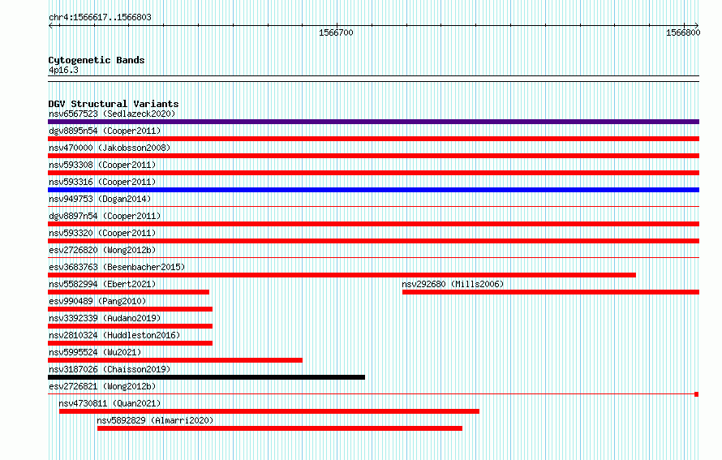The height and width of the screenshot is (460, 722).
Task: Click the Cytogenetic Bands track title
Action: tap(97, 60)
